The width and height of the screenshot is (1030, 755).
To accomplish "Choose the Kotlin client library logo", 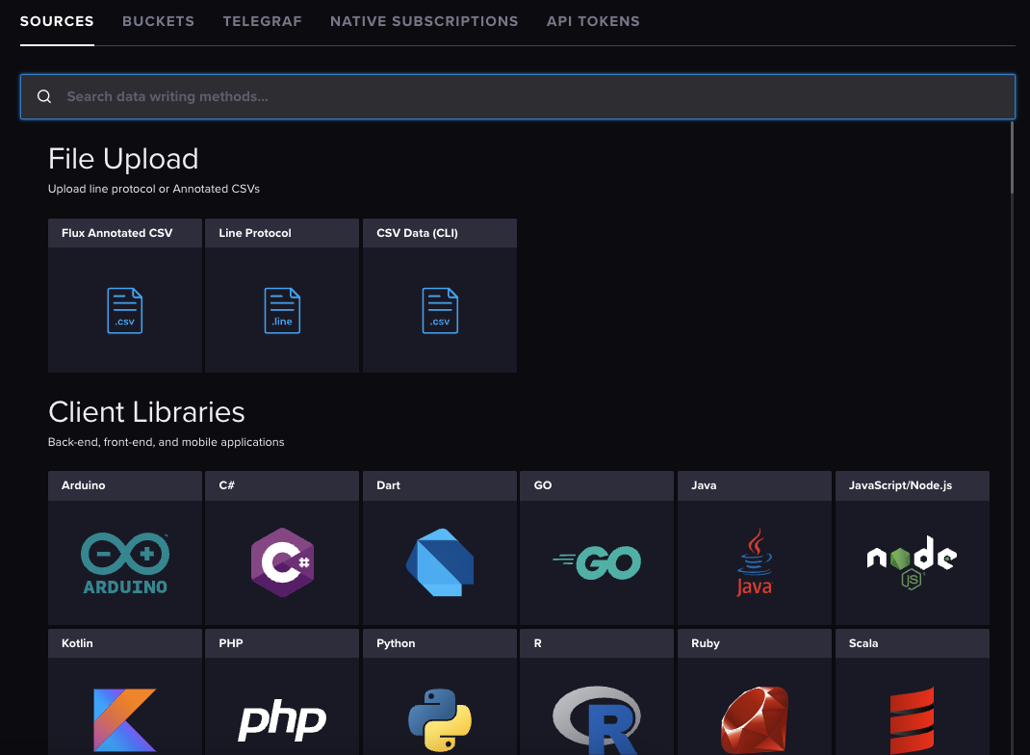I will pos(125,720).
